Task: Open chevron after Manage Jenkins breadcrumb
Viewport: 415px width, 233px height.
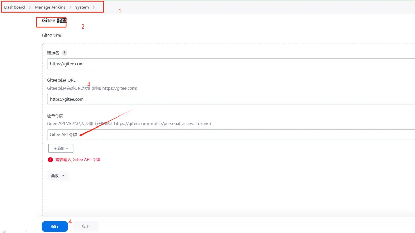Action: pyautogui.click(x=70, y=7)
